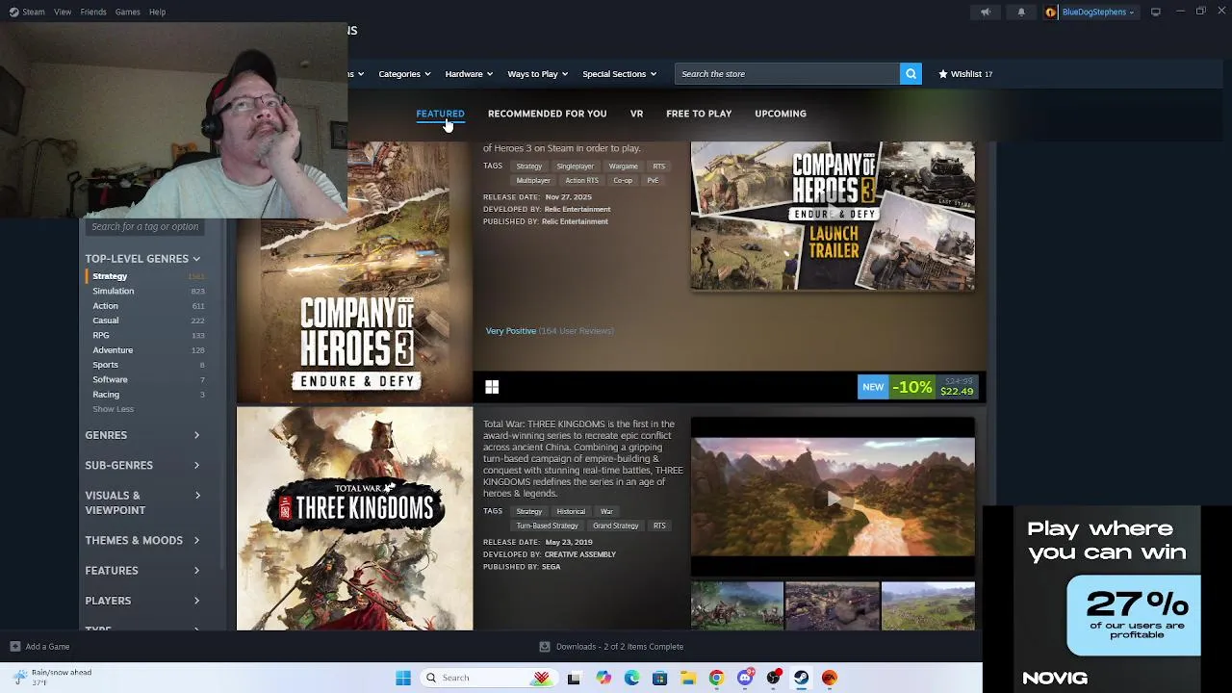Focus the Search the store field
Image resolution: width=1232 pixels, height=693 pixels.
tap(787, 74)
